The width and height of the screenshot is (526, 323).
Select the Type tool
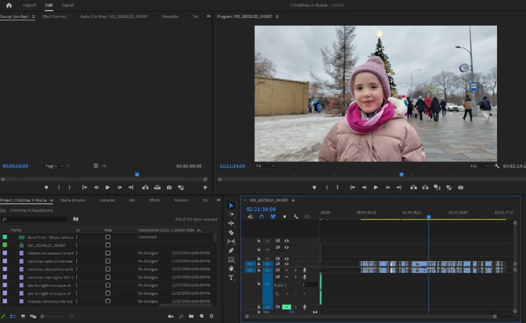pos(231,278)
